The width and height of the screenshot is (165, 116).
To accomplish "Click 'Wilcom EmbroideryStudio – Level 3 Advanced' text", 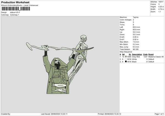I will (20, 5).
